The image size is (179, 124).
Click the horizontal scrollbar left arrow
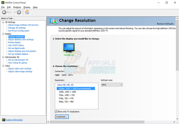click(48, 122)
